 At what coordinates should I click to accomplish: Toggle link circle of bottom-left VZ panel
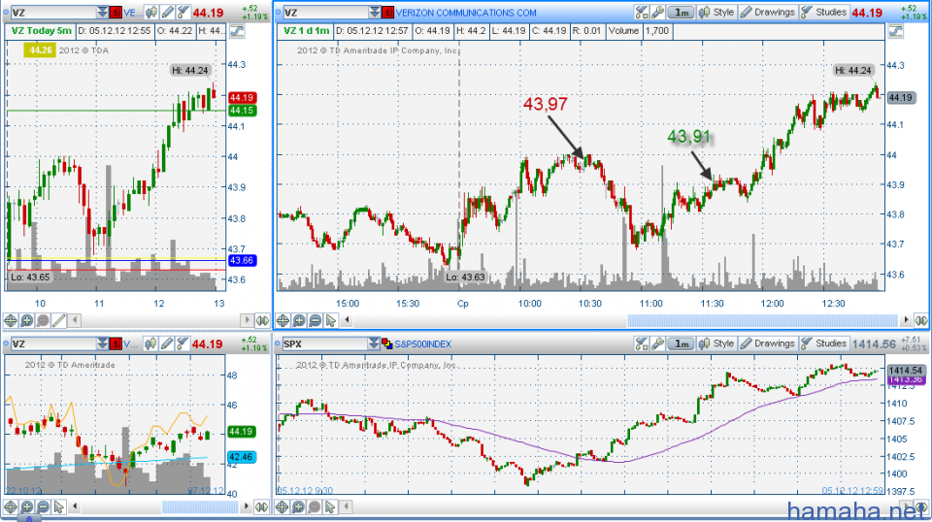pos(6,343)
